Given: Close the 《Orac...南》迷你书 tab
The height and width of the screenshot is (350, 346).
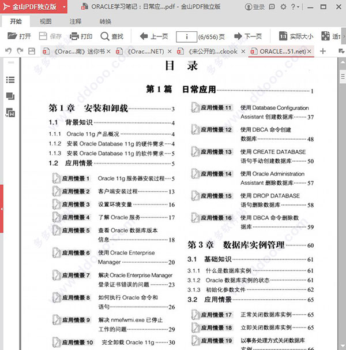Looking at the screenshot, I should pyautogui.click(x=108, y=51).
